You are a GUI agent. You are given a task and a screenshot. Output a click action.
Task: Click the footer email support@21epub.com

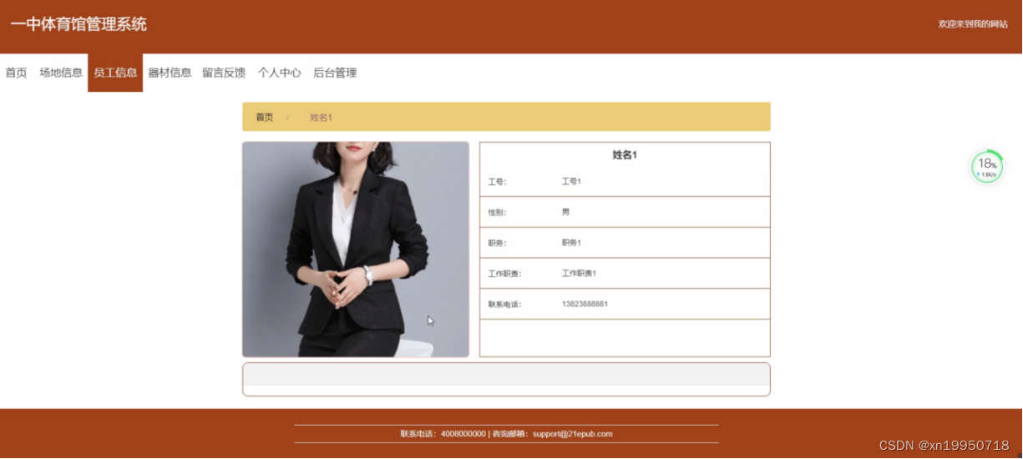pos(572,434)
